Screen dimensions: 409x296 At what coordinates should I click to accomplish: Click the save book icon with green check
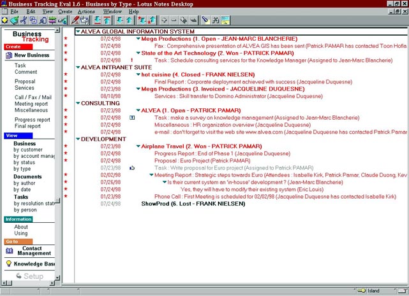point(14,20)
